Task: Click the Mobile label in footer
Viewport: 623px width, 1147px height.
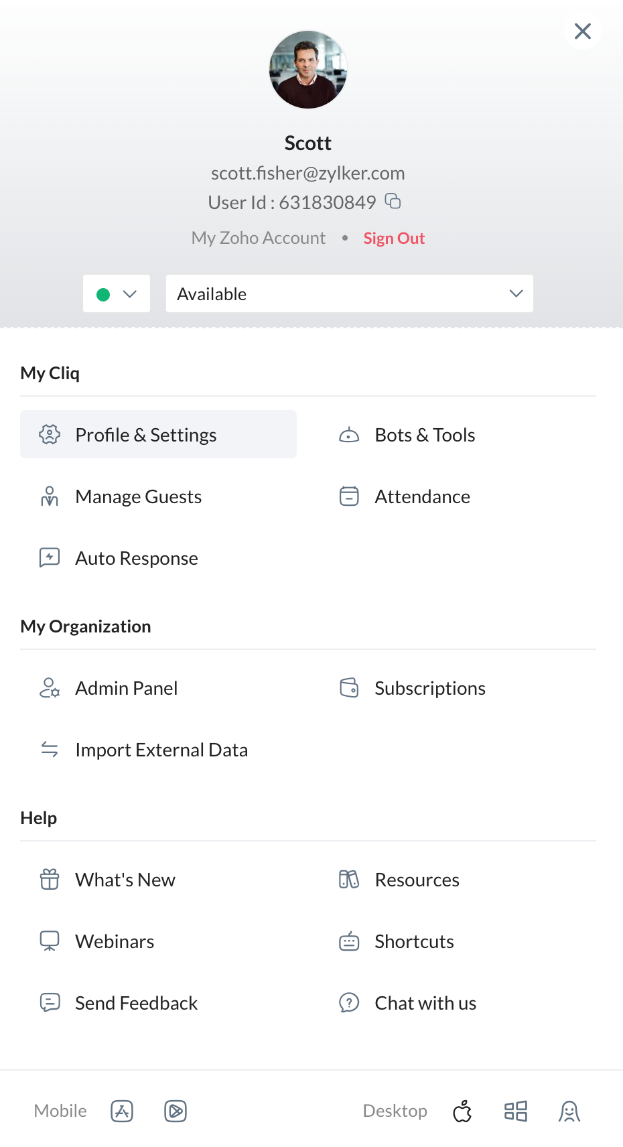Action: 60,1111
